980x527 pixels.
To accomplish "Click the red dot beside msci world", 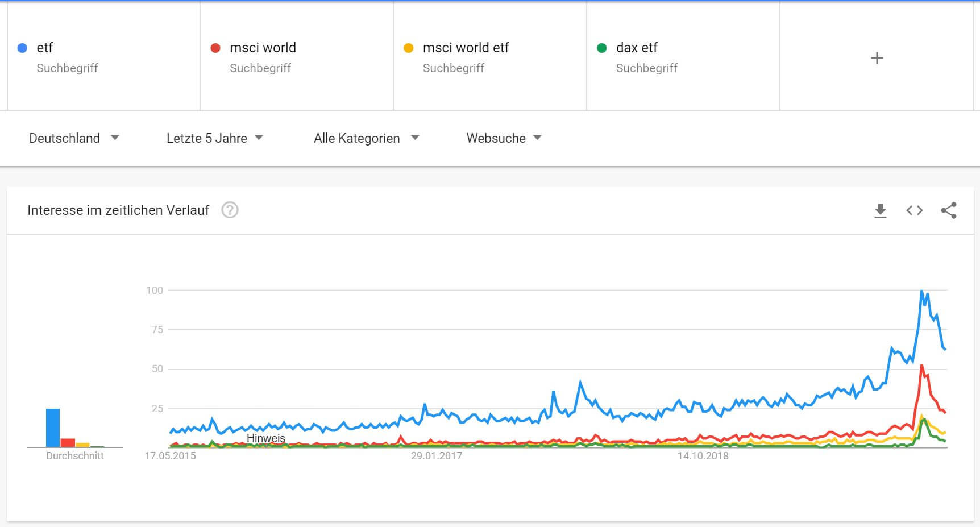I will (x=215, y=48).
